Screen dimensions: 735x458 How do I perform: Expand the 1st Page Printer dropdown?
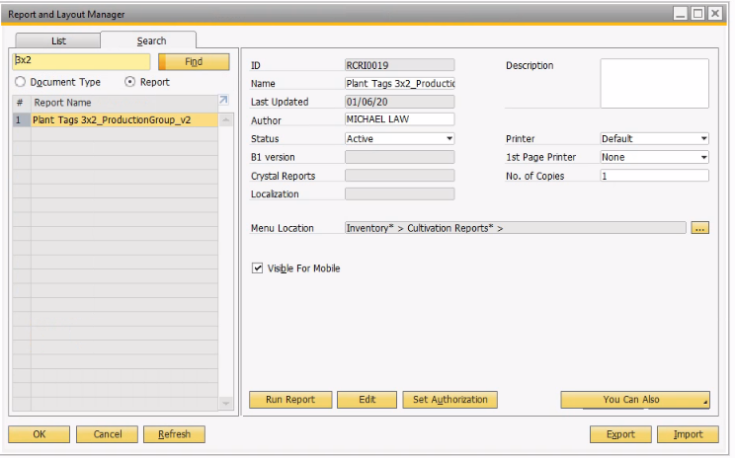tap(654, 157)
